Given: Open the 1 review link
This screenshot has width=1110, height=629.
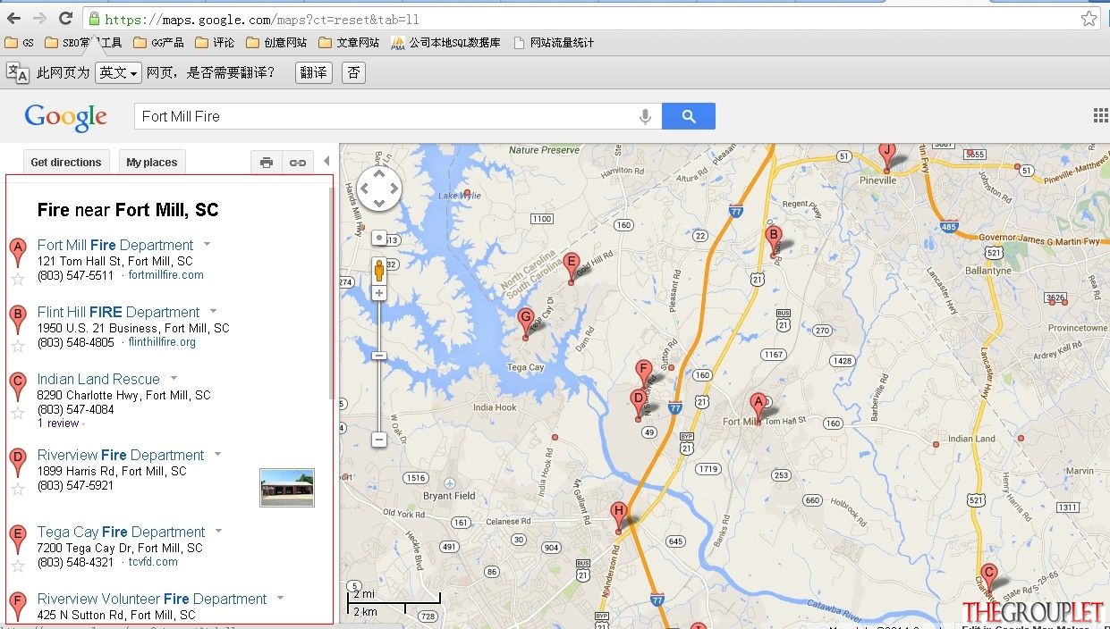Looking at the screenshot, I should coord(58,424).
